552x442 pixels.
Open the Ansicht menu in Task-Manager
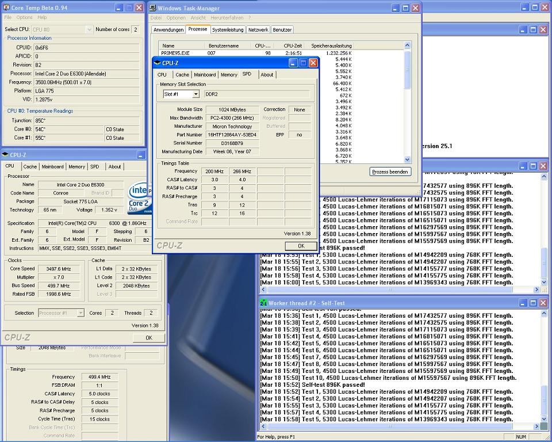[198, 18]
